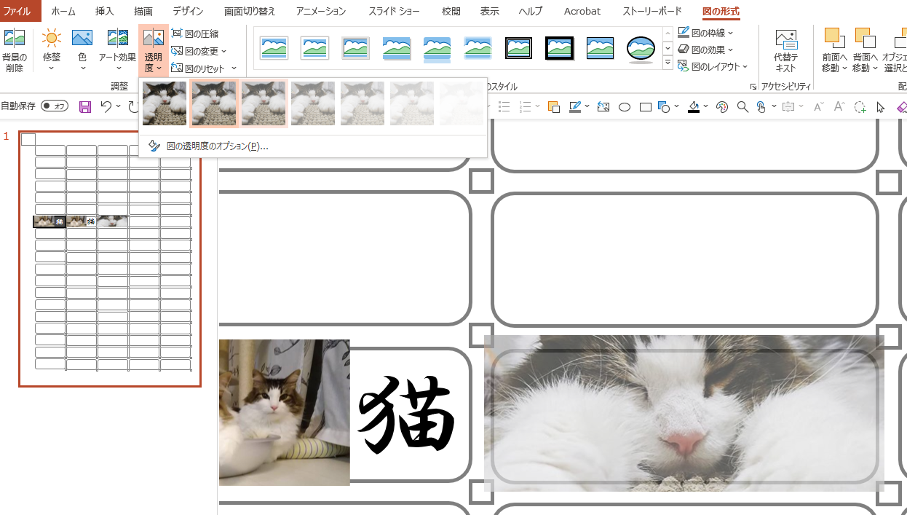This screenshot has height=515, width=907.
Task: Choose the sixth transparency preset thumbnail
Action: (412, 103)
